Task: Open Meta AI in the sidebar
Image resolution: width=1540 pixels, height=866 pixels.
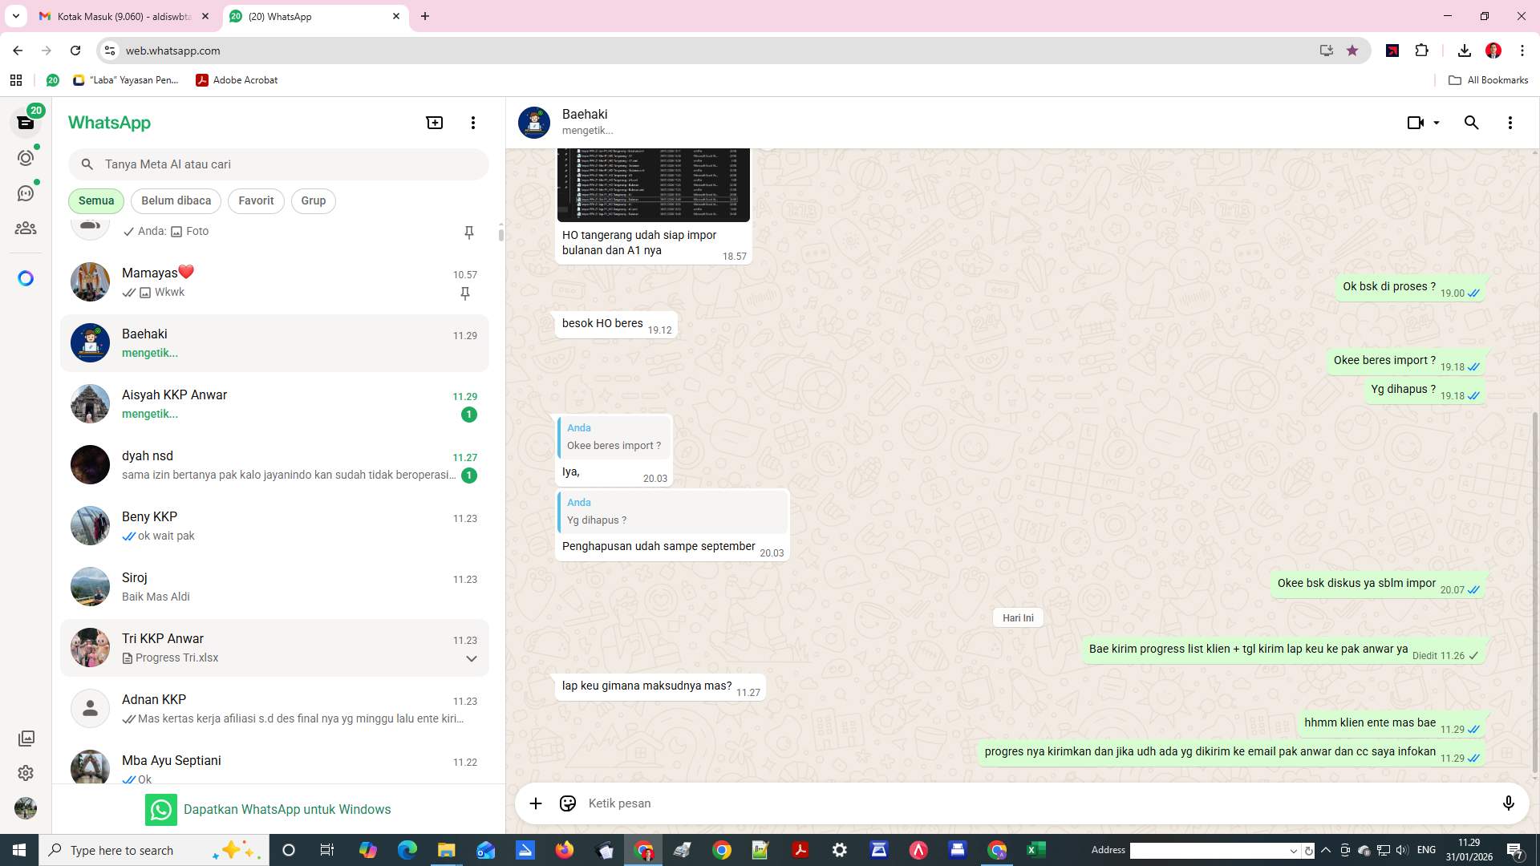Action: (26, 277)
